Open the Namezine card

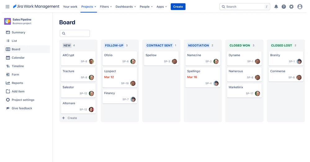(x=203, y=58)
